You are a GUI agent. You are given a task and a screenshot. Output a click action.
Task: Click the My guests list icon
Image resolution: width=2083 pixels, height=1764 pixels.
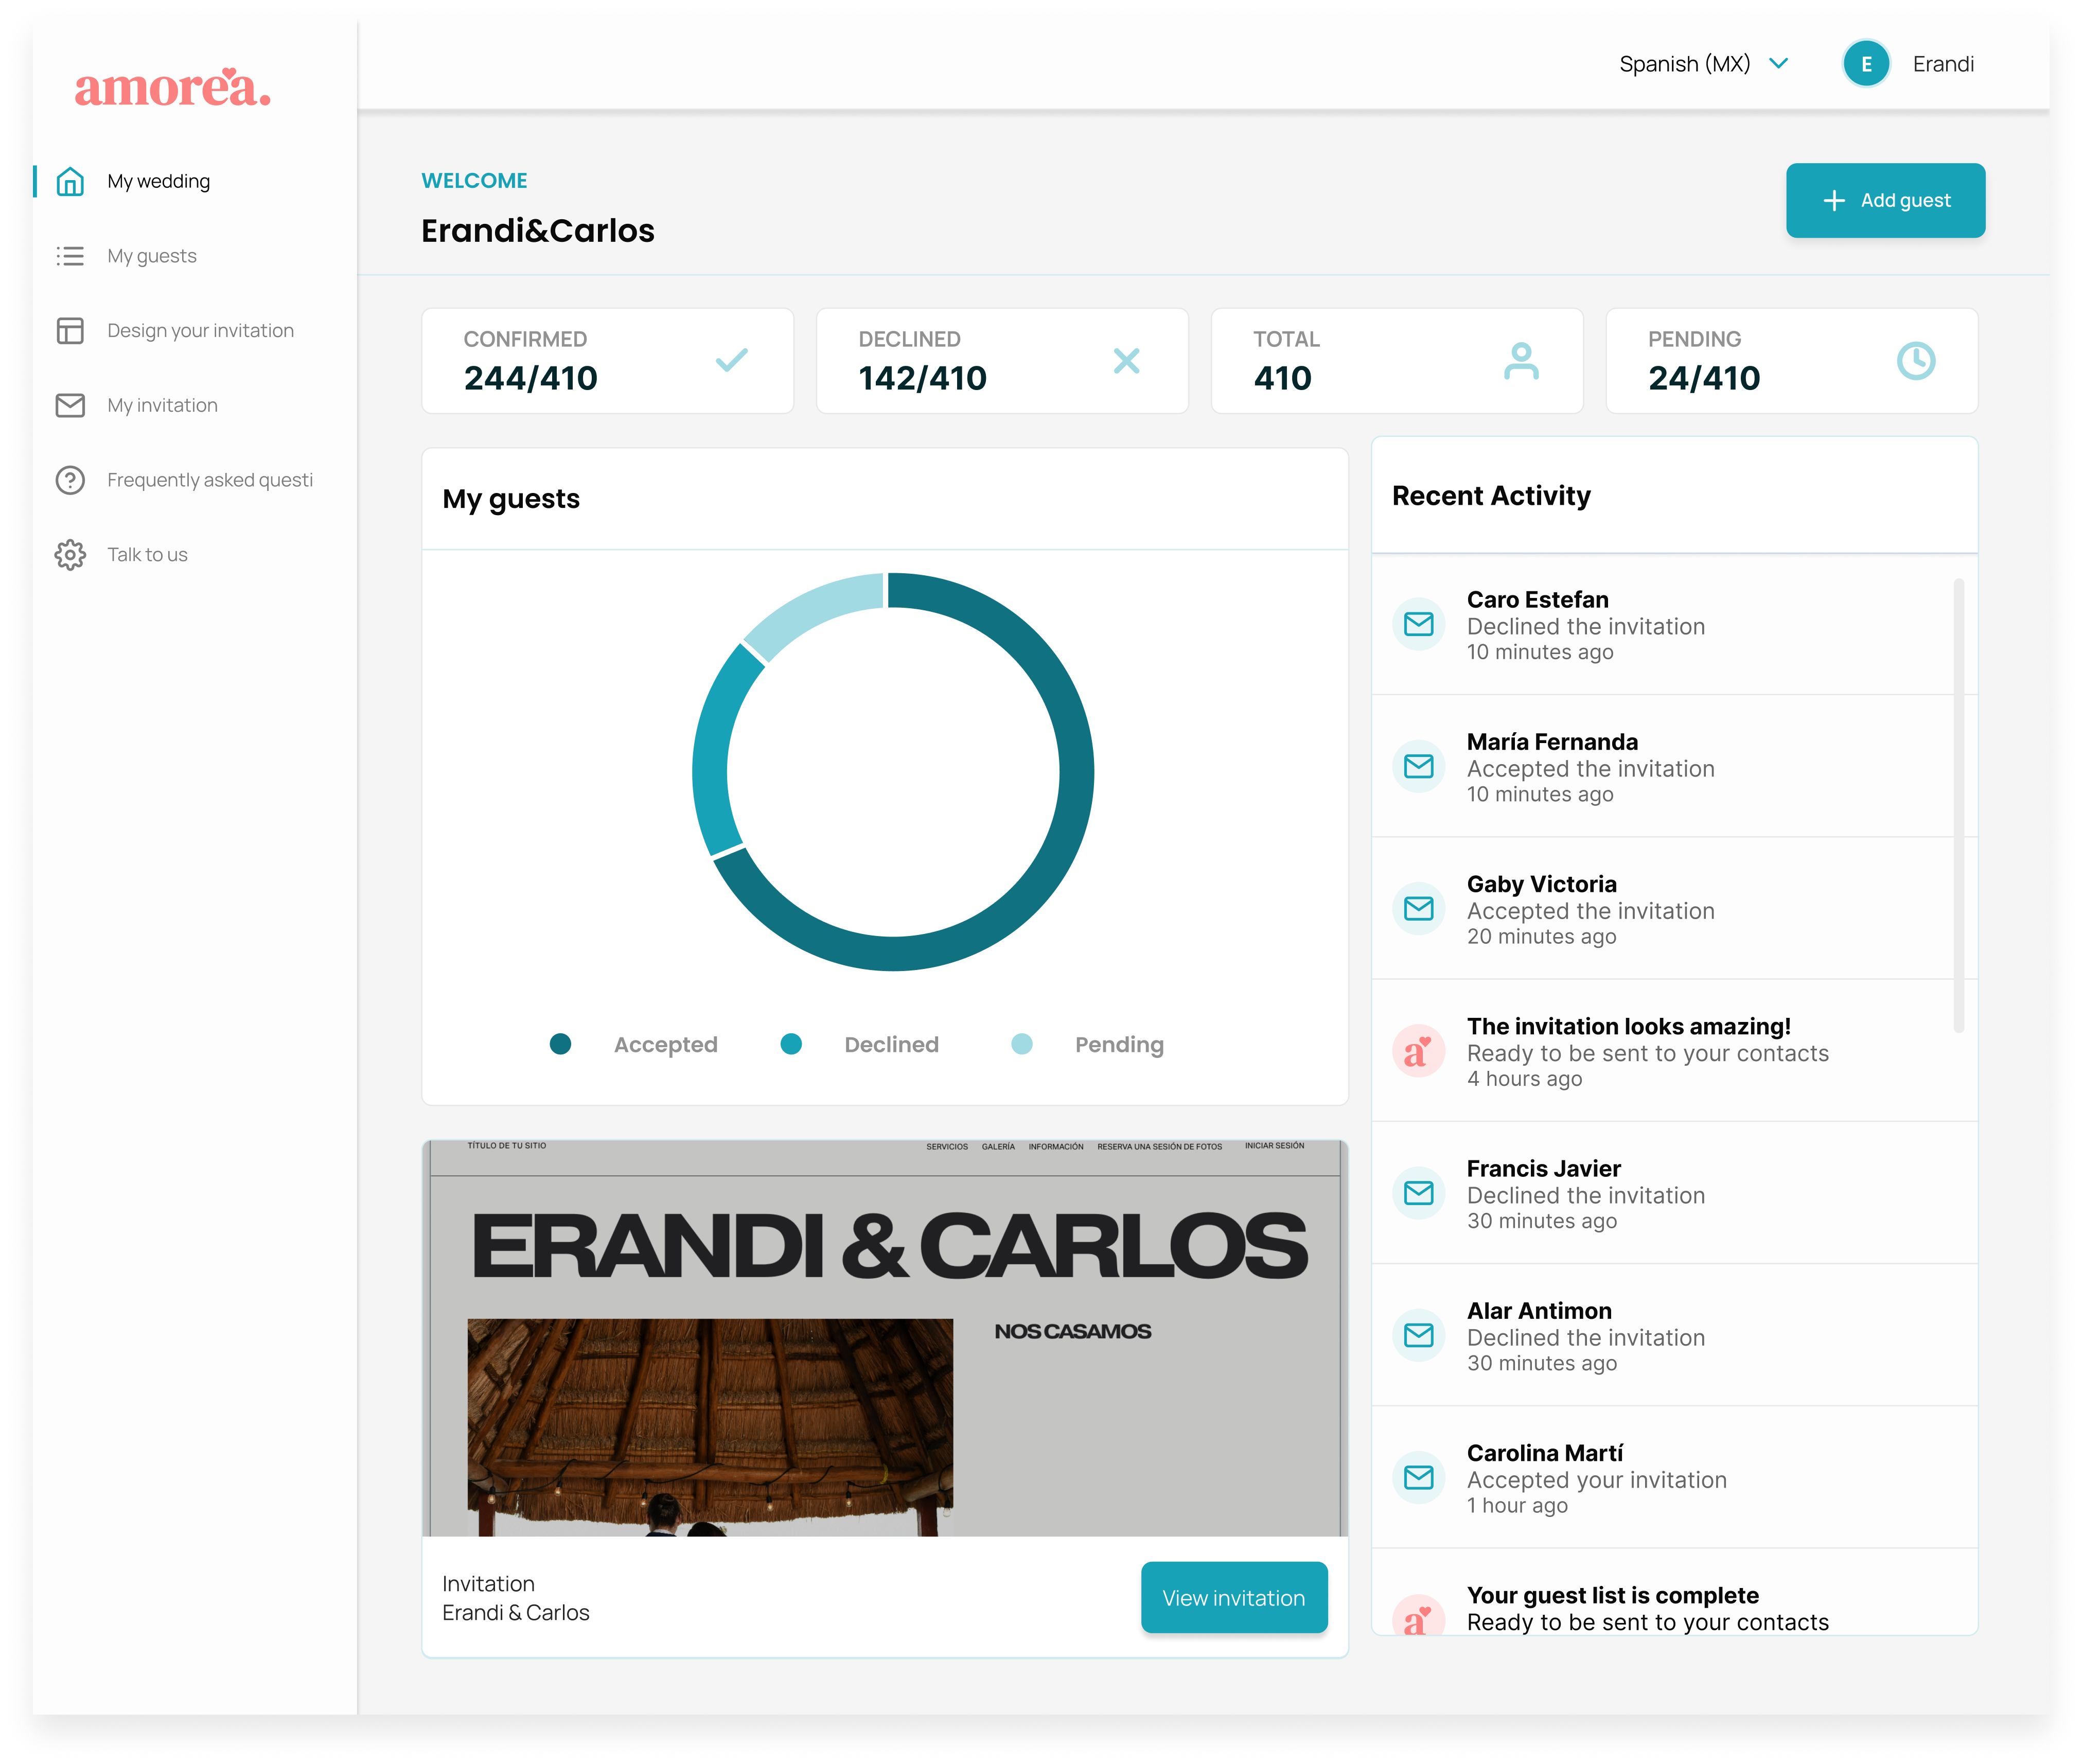tap(70, 256)
